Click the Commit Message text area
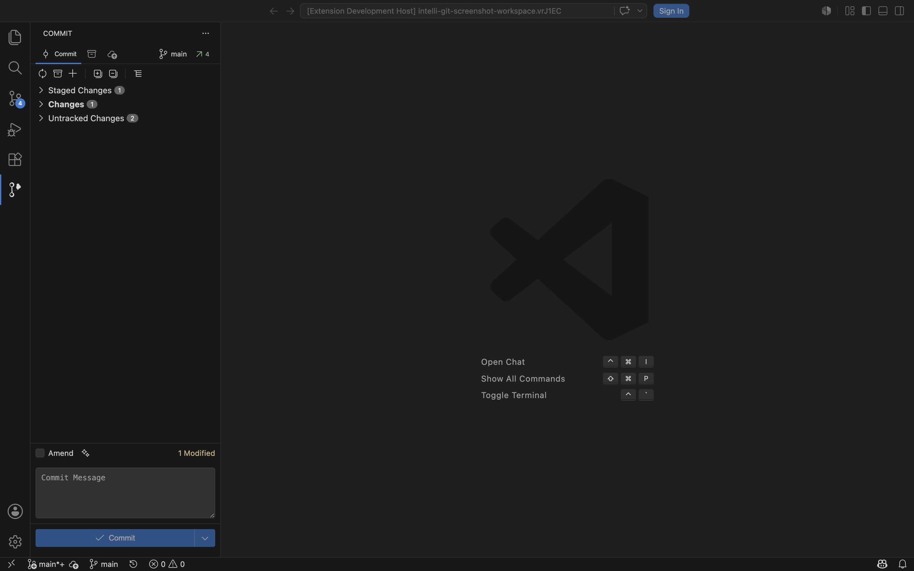 click(125, 493)
